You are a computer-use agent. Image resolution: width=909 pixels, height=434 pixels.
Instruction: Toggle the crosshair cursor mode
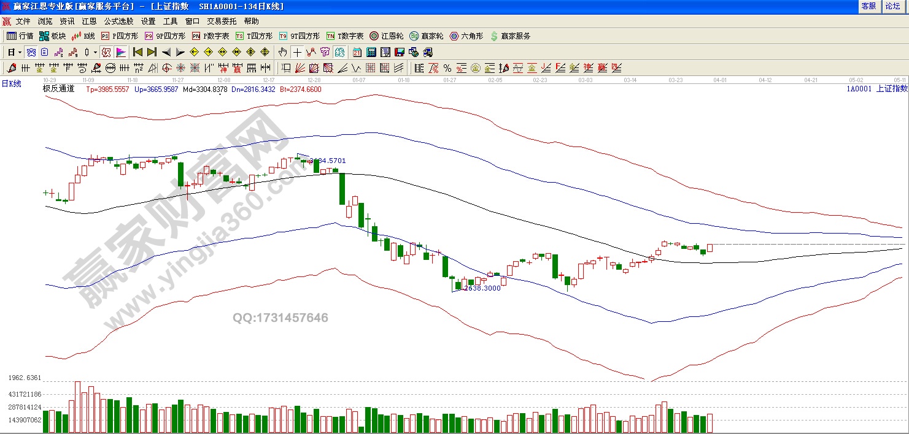click(297, 52)
